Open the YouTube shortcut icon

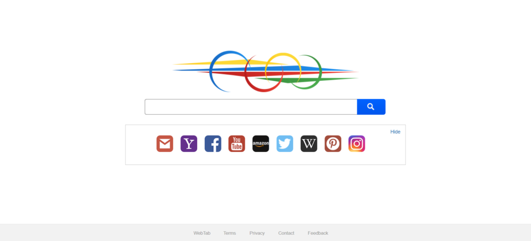[236, 144]
